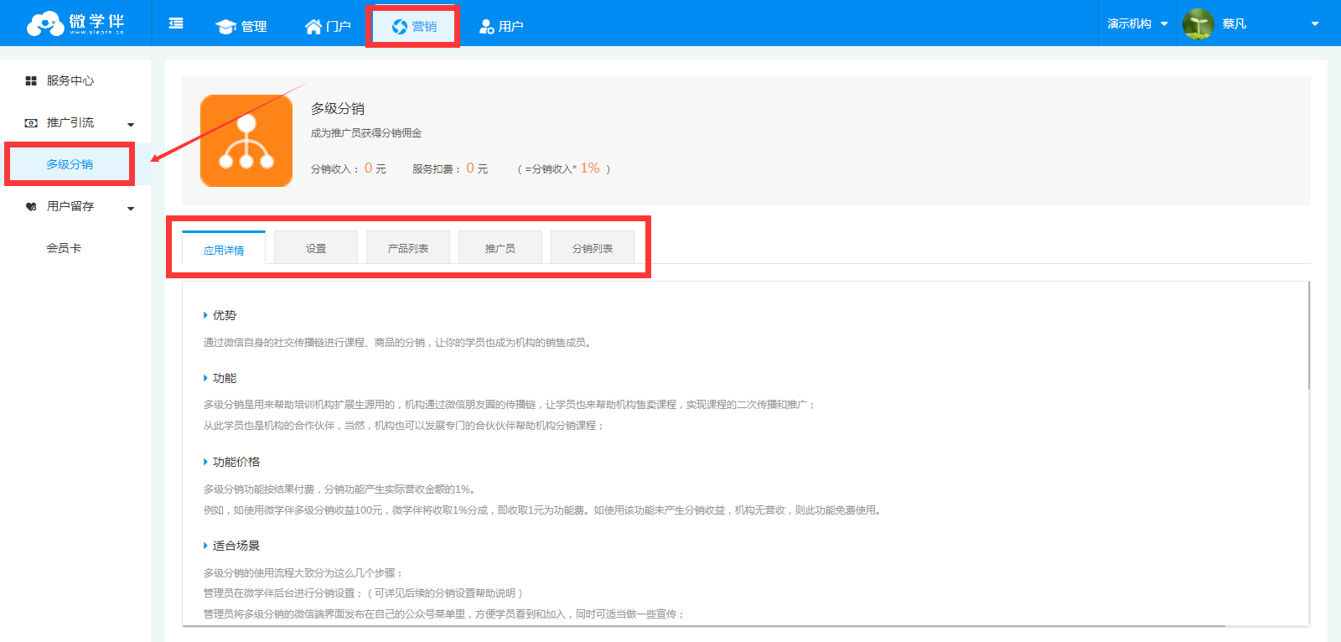The height and width of the screenshot is (642, 1341).
Task: Click the triangle bullet beside 适合场景
Action: coord(205,546)
